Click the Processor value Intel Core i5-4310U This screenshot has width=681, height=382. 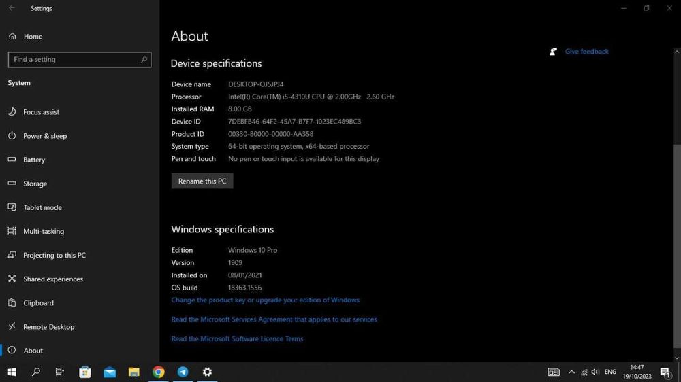point(311,97)
